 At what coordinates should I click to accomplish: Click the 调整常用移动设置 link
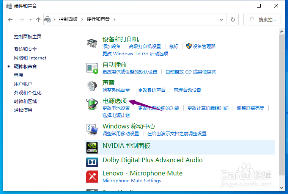(121, 134)
